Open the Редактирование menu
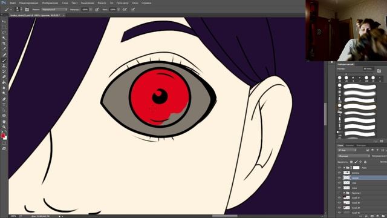The image size is (387, 218). pyautogui.click(x=28, y=3)
